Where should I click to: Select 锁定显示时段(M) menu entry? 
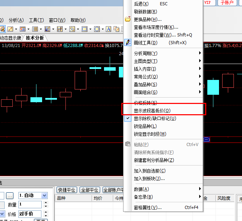[163, 134]
